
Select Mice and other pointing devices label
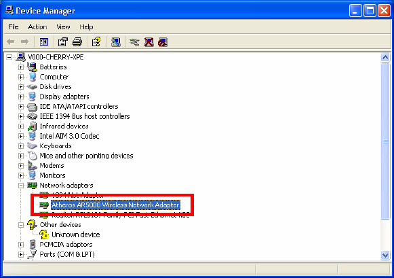[86, 156]
